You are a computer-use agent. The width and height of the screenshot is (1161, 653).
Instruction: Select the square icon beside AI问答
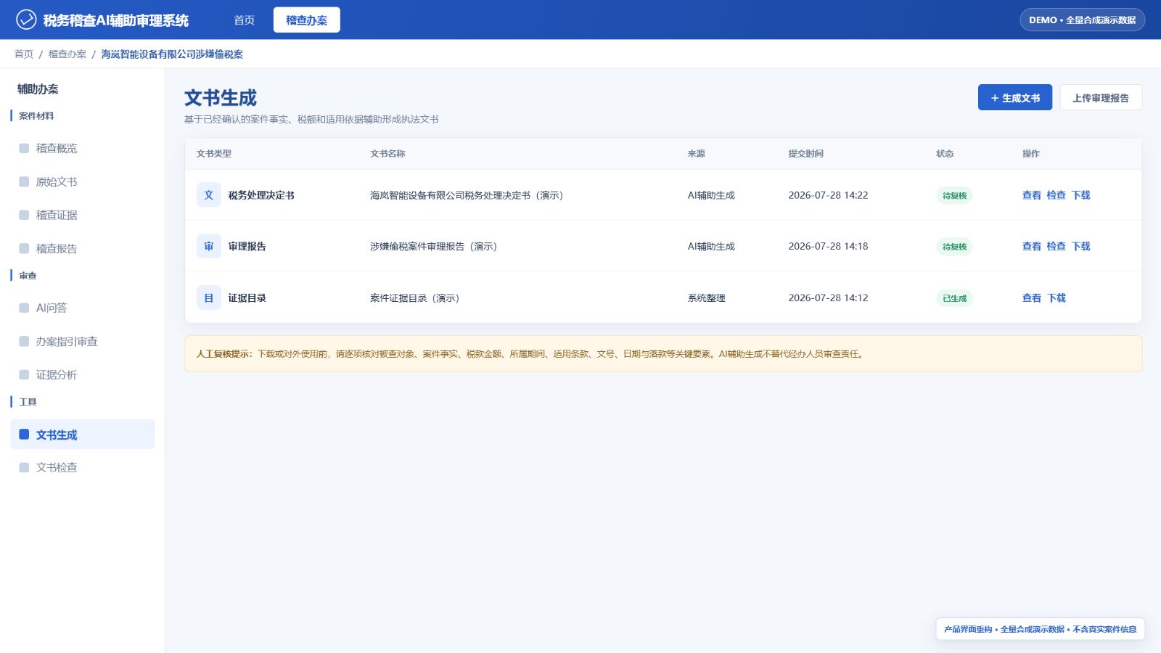coord(24,308)
